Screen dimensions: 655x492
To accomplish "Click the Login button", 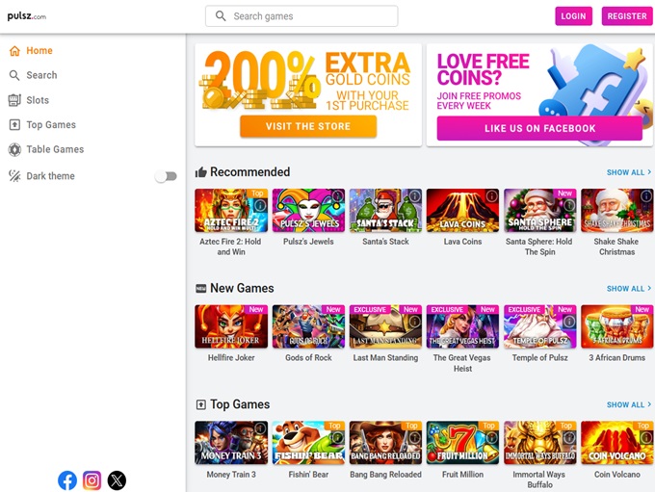I will point(573,15).
